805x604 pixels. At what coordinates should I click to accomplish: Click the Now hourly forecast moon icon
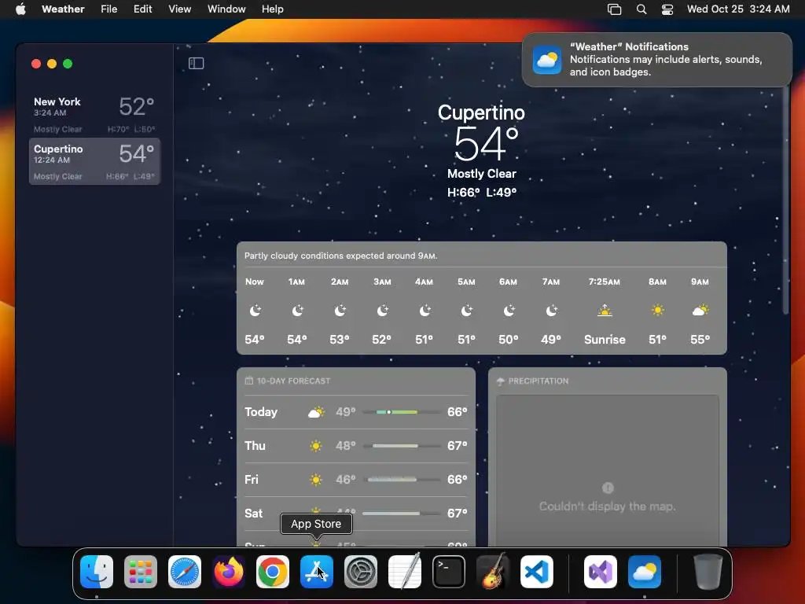pos(255,310)
